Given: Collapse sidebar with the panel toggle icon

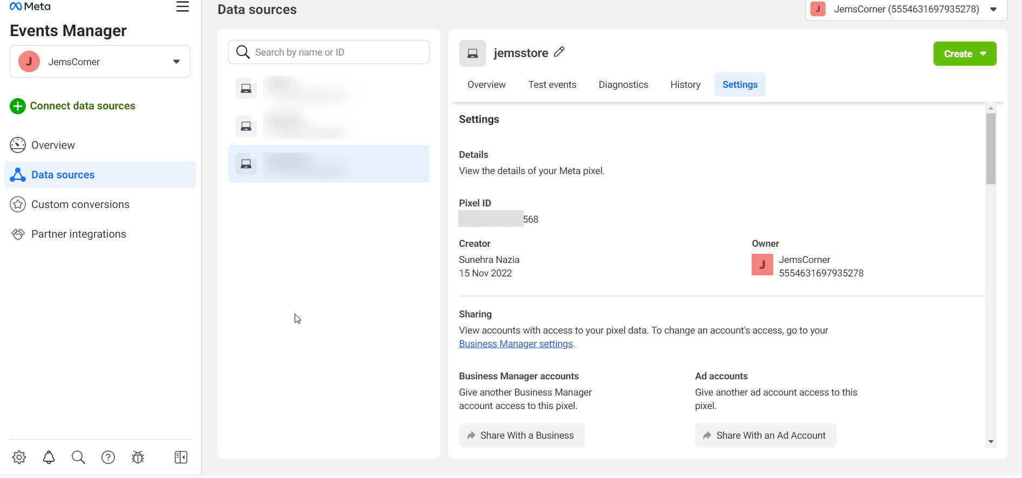Looking at the screenshot, I should coord(181,458).
